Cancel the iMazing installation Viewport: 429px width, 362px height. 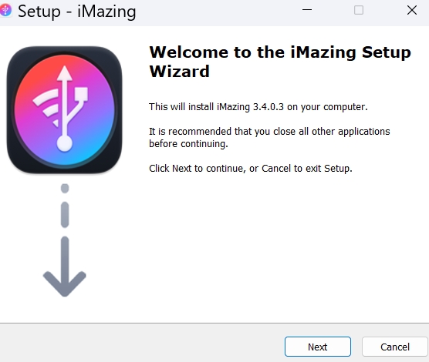click(x=395, y=347)
